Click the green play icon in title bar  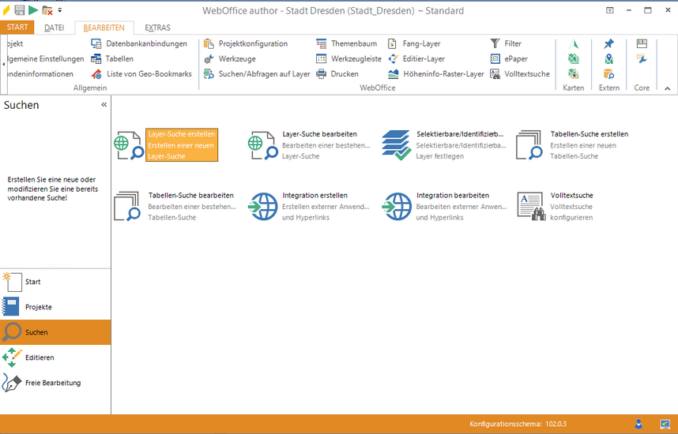tap(33, 10)
